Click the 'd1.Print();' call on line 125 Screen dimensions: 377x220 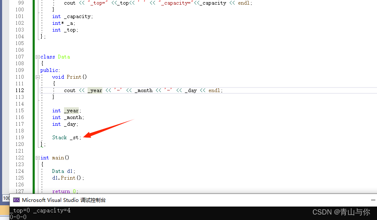point(68,178)
